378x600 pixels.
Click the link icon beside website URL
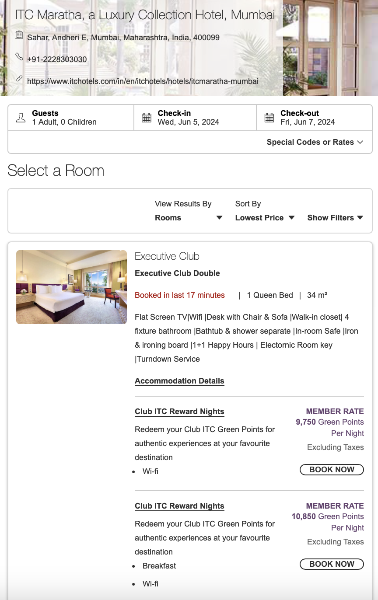click(x=19, y=79)
